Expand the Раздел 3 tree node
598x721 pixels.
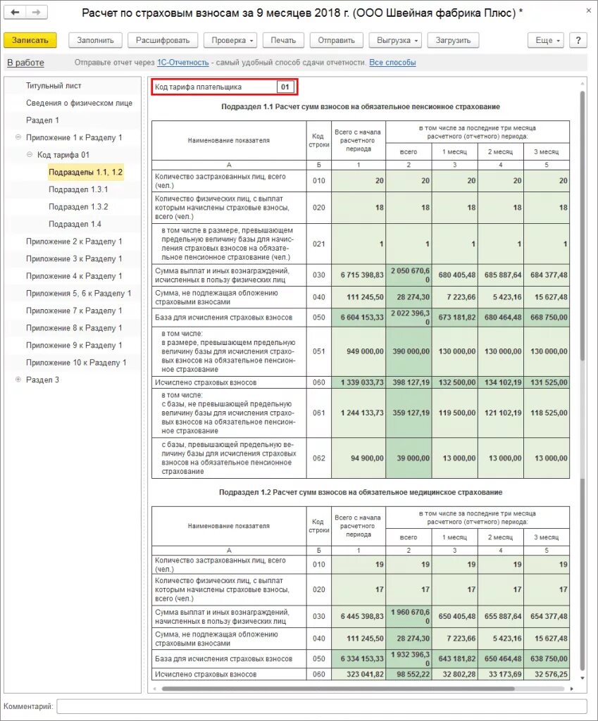click(18, 380)
